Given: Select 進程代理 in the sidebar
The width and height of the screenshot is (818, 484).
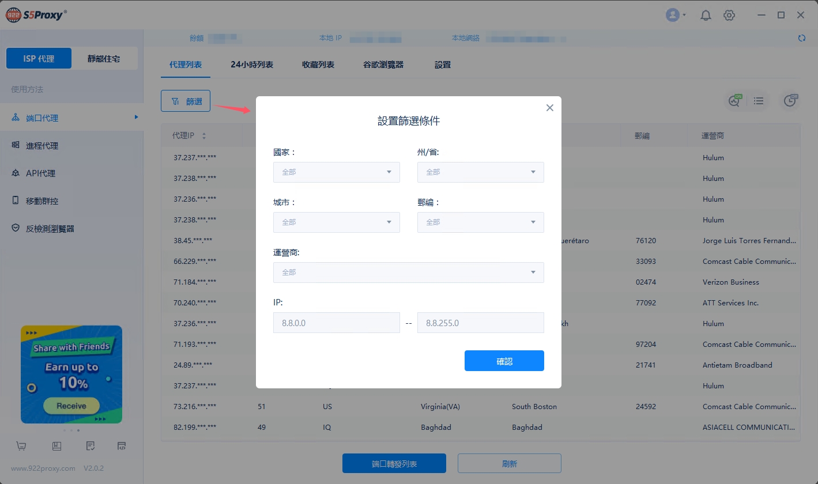Looking at the screenshot, I should [42, 146].
